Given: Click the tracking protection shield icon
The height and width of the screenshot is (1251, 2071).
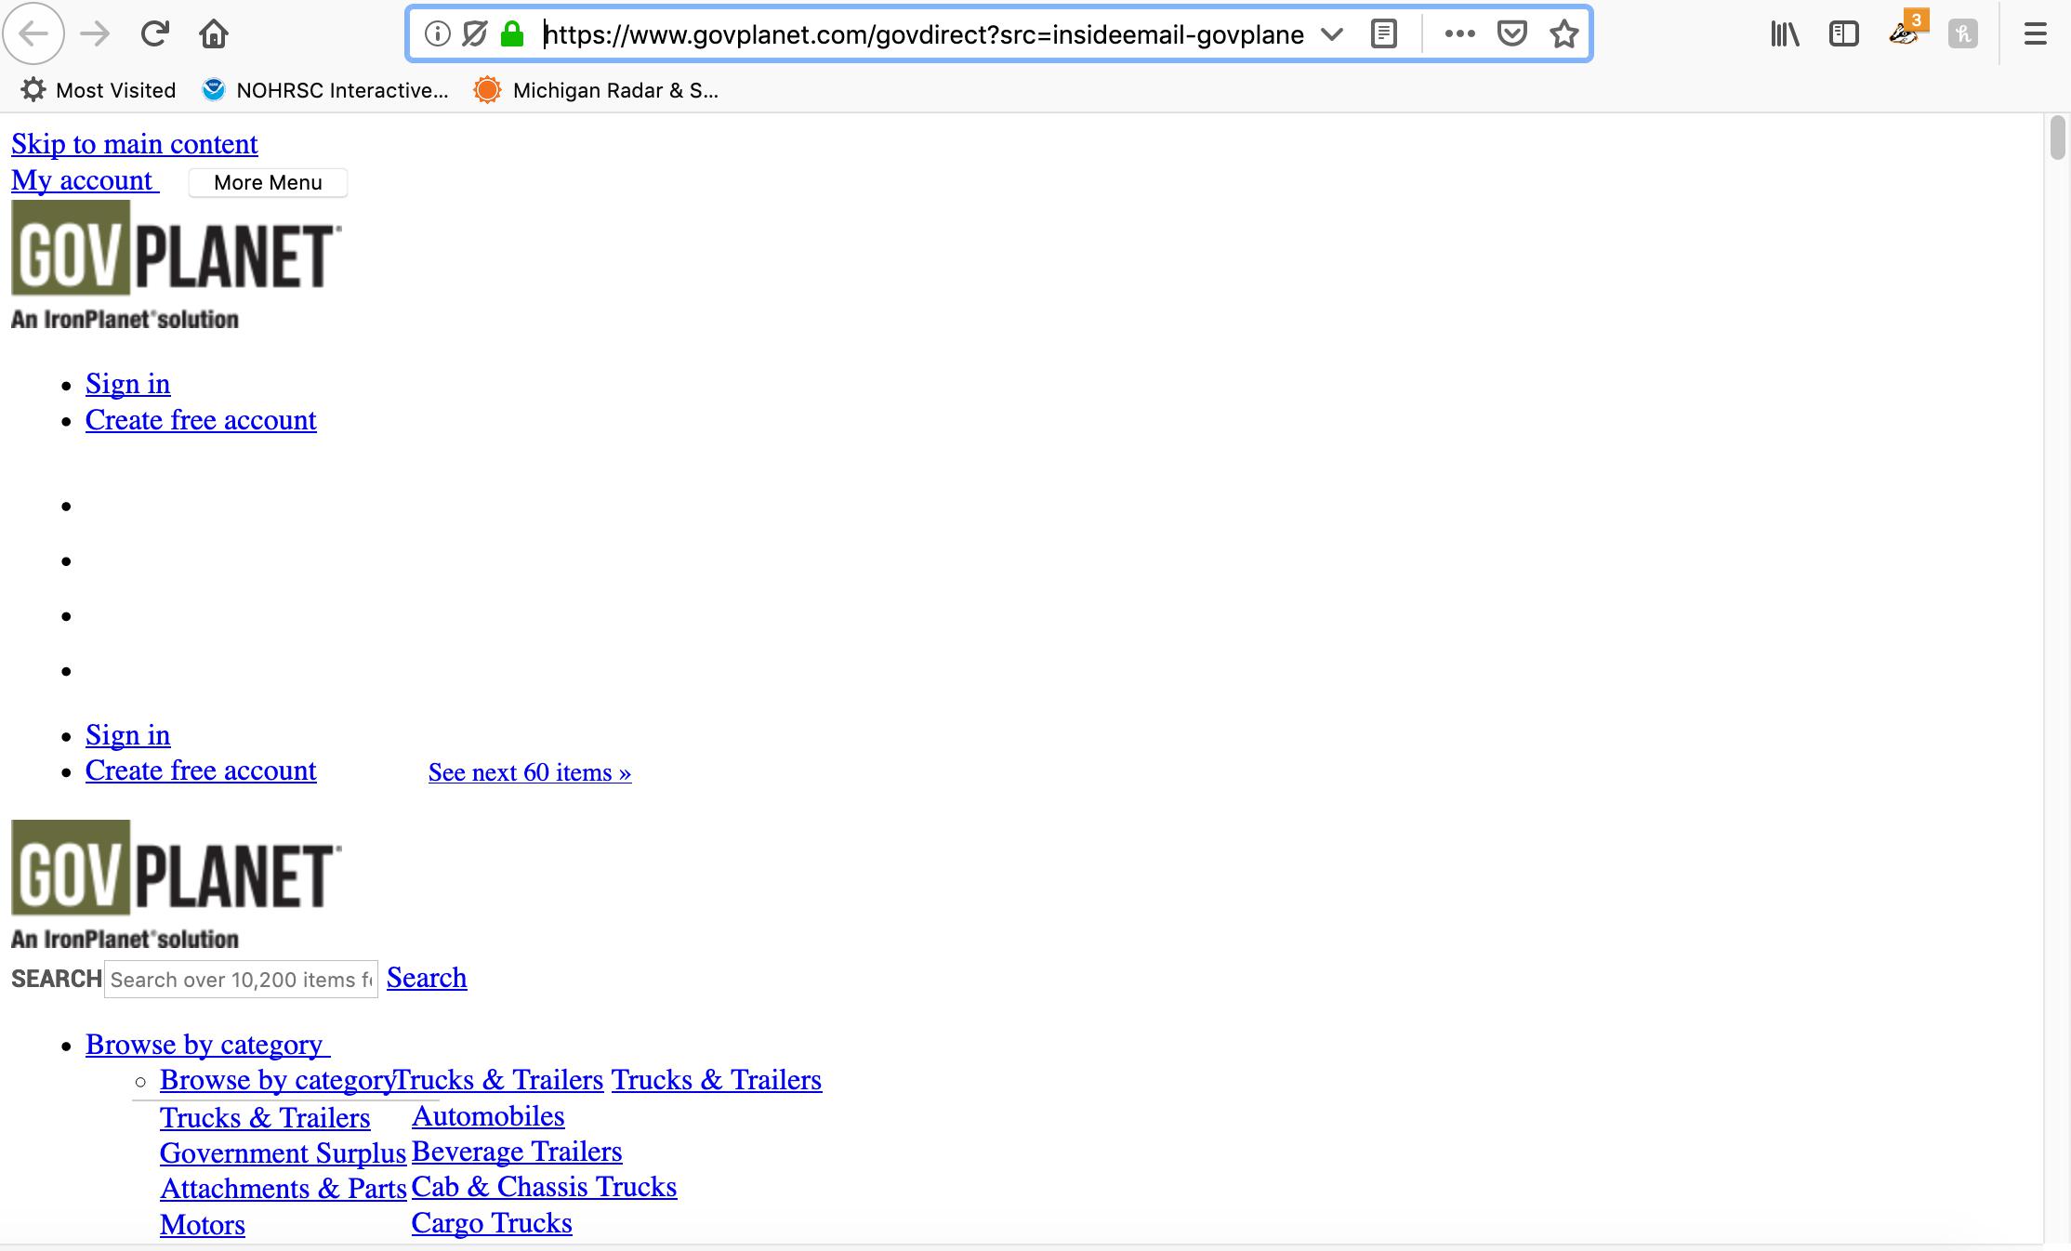Looking at the screenshot, I should (473, 34).
